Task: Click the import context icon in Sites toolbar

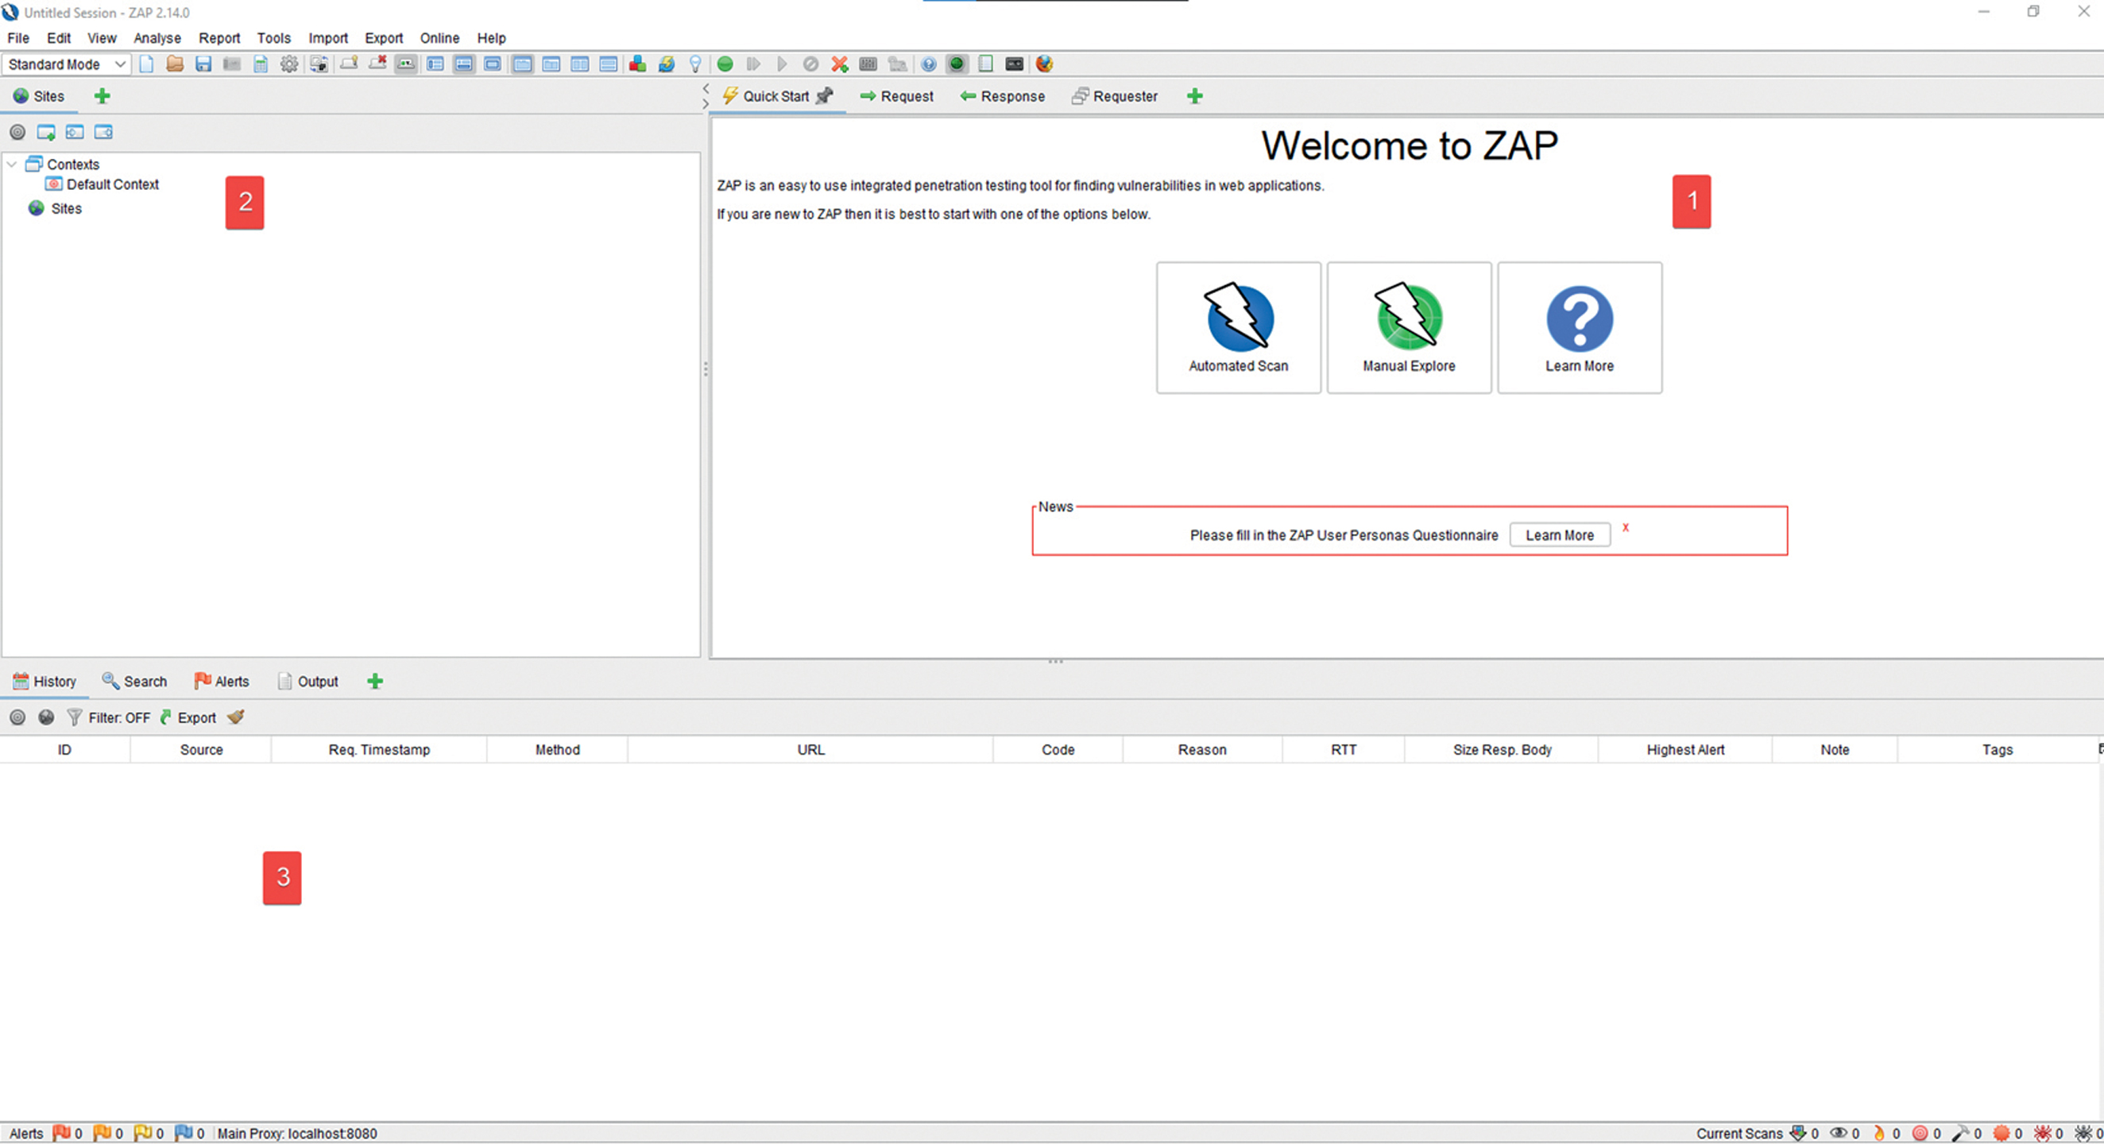Action: click(x=75, y=131)
